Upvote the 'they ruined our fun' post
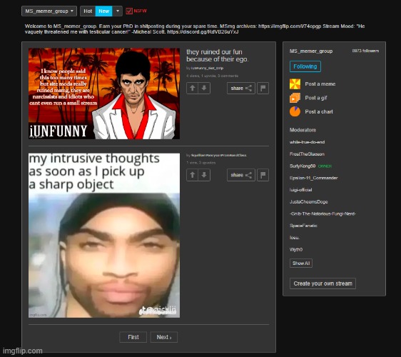The image size is (401, 357). pyautogui.click(x=193, y=89)
